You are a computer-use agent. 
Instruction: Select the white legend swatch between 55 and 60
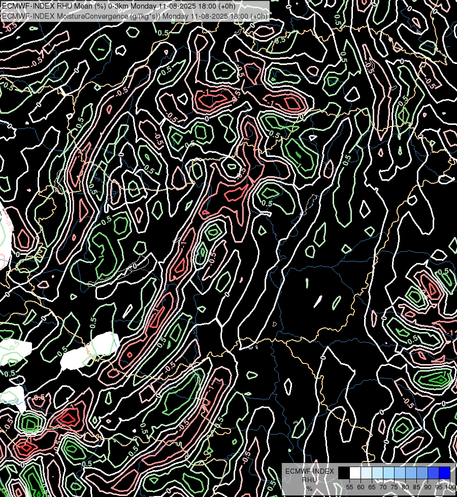(355, 473)
